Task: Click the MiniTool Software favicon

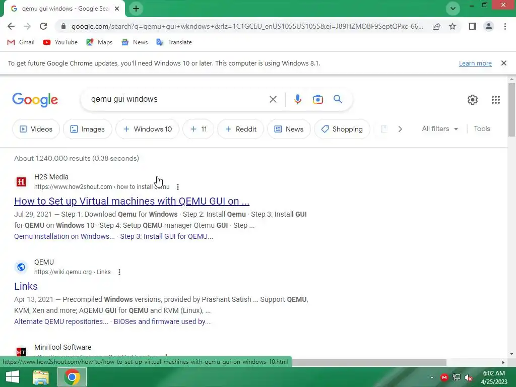Action: point(21,352)
